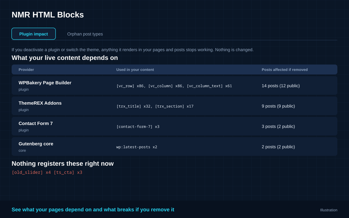Screen dimensions: 349x218
Task: Click the red [old_slider] x4 [ts_cta] x3 text
Action: (x=47, y=172)
